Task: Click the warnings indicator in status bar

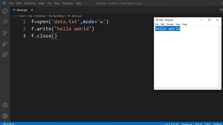Action: [x=11, y=124]
